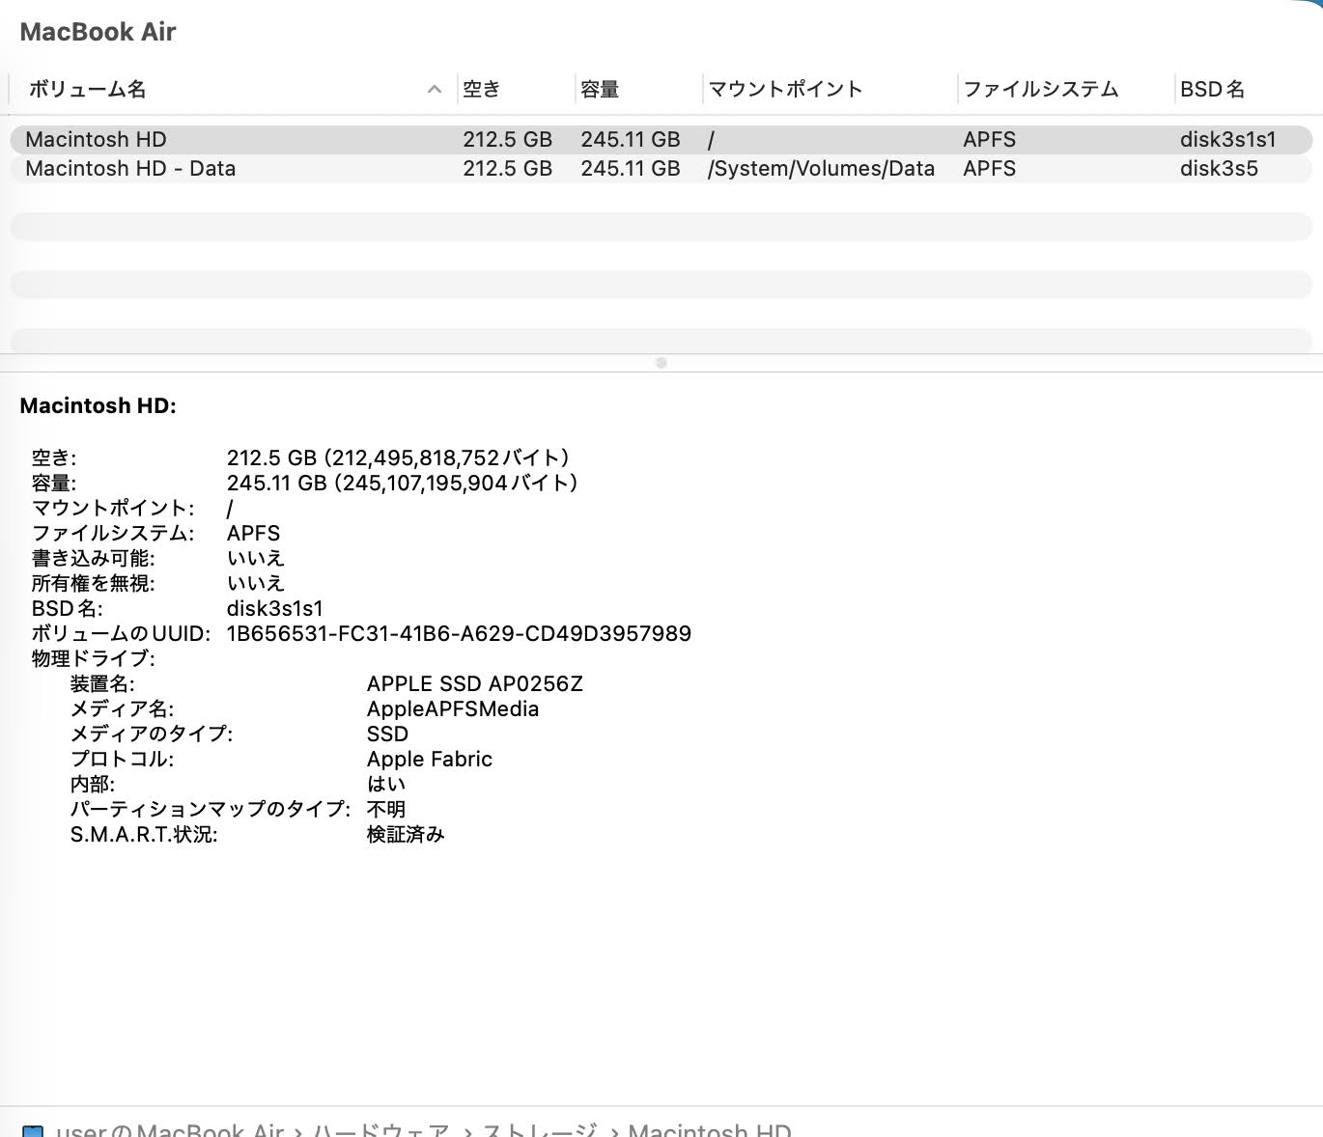1323x1137 pixels.
Task: Click the disk3s1s1 value in details pane
Action: 275,608
